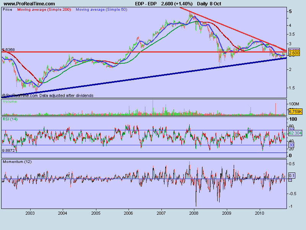The image size is (306, 230).
Task: Click the price axis value 1.5
Action: click(x=292, y=88)
